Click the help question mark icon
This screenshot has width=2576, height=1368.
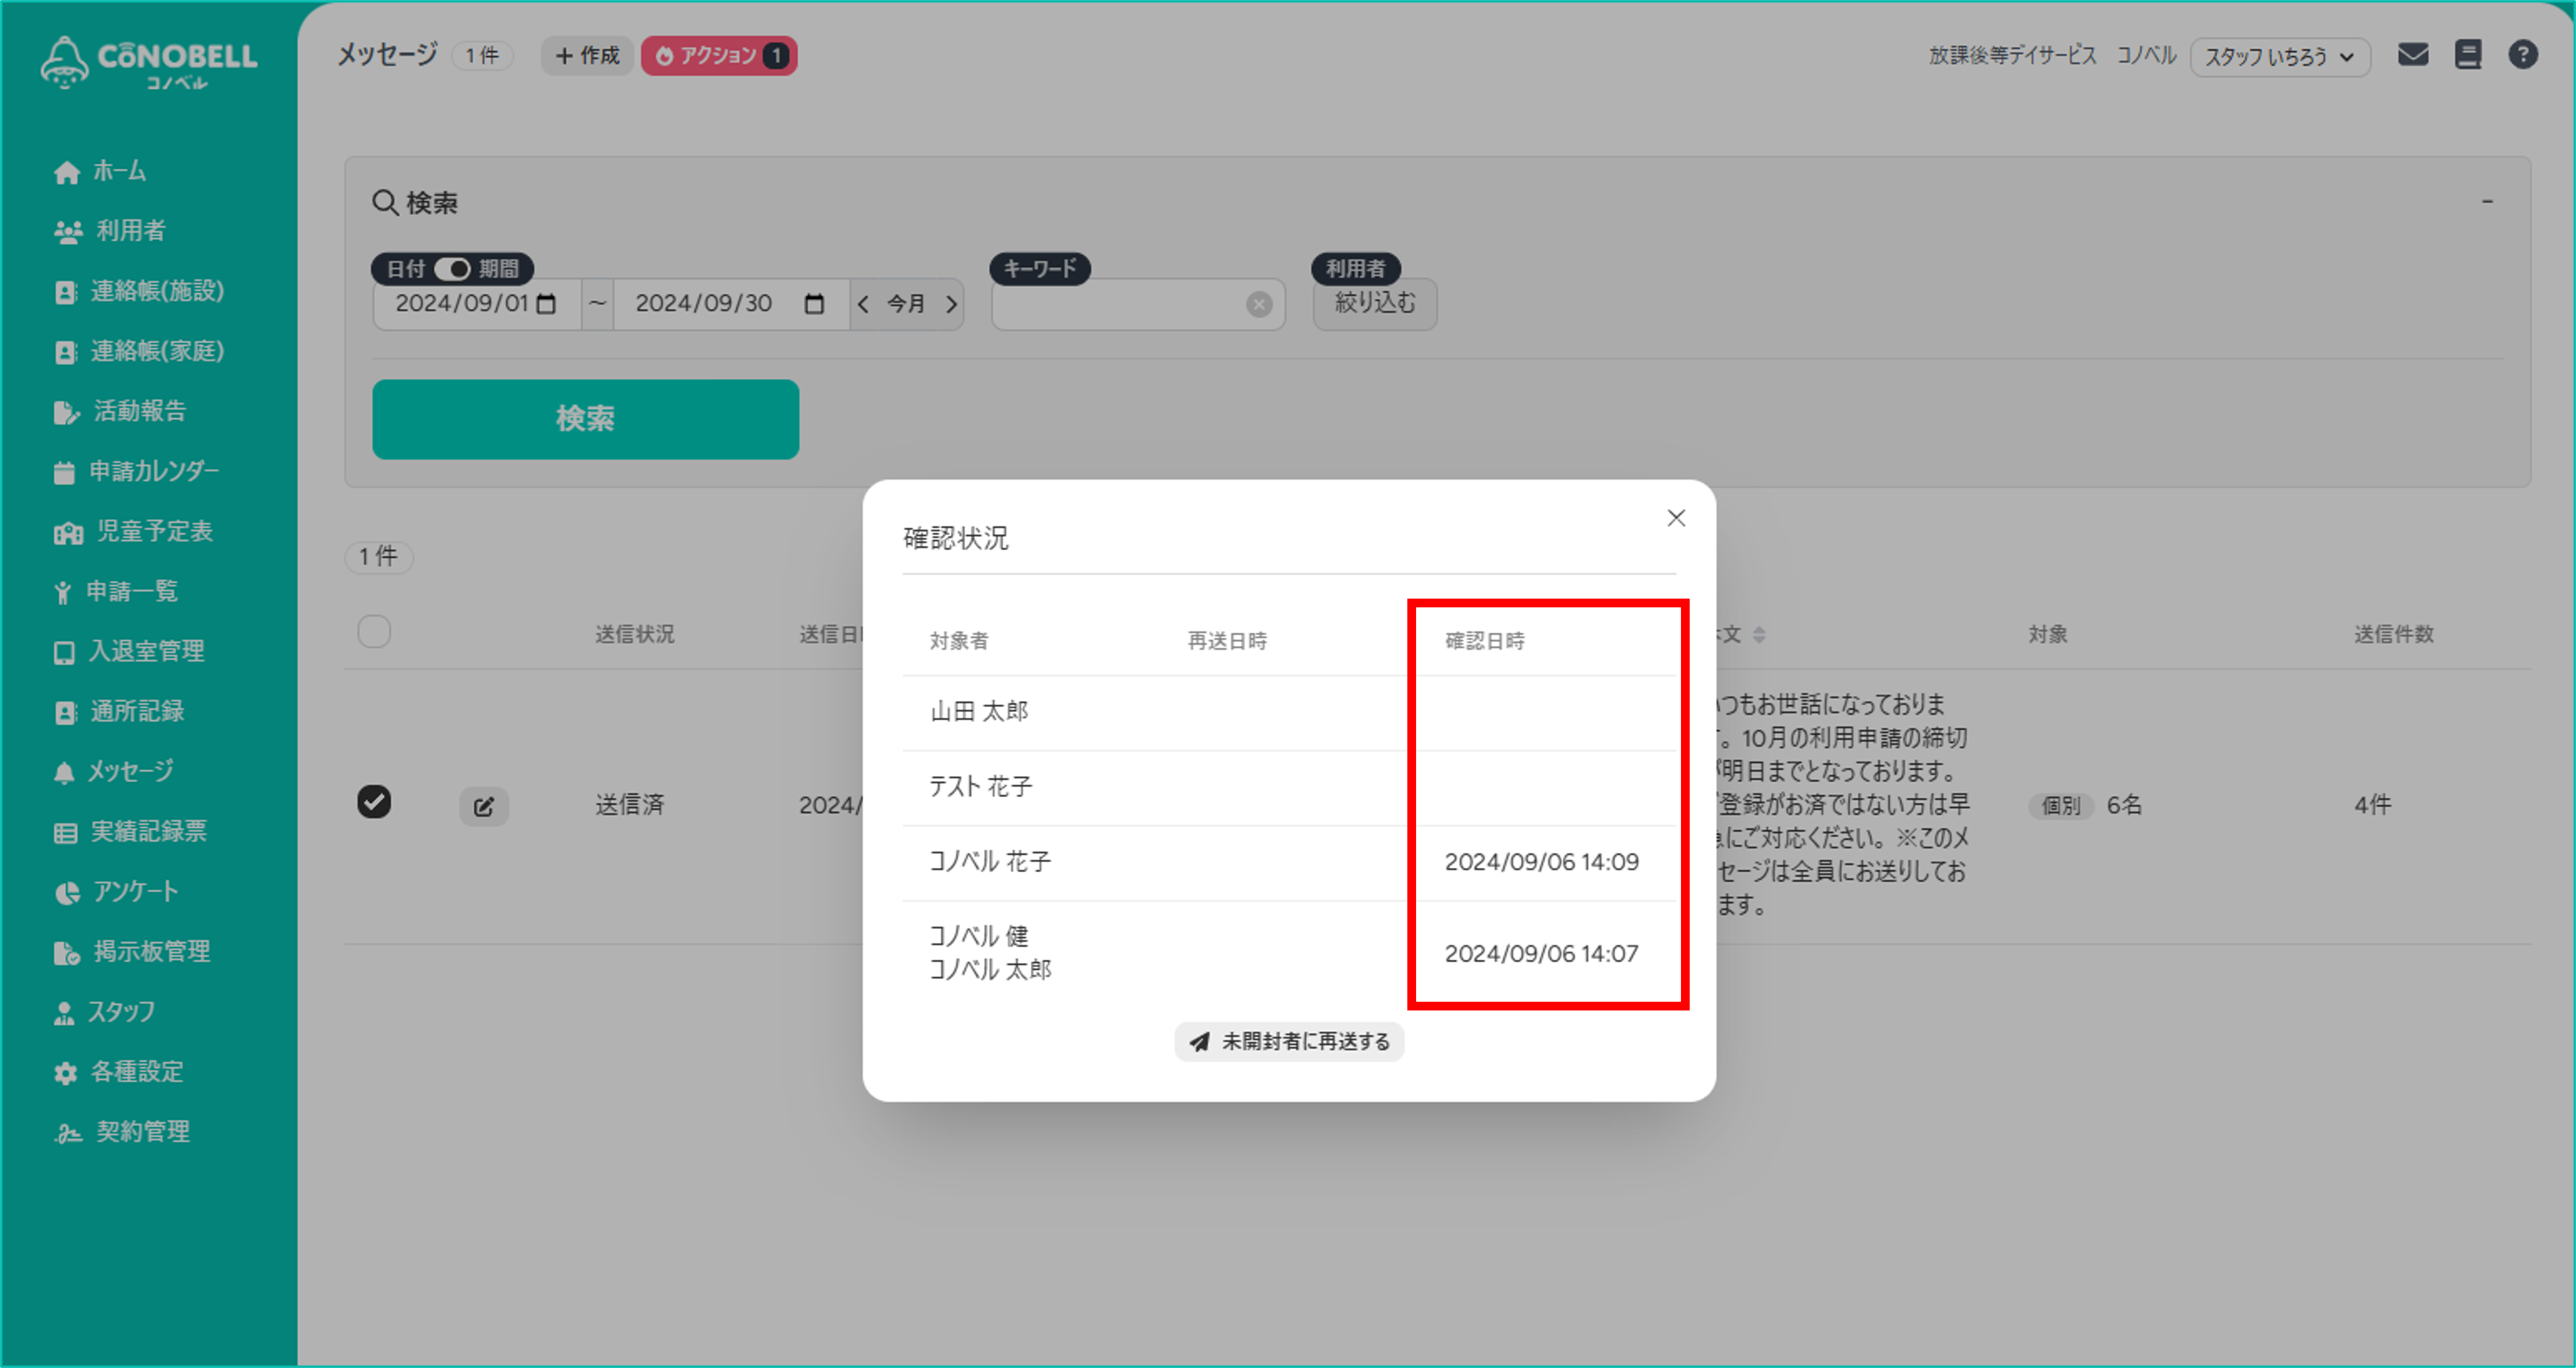(2523, 54)
